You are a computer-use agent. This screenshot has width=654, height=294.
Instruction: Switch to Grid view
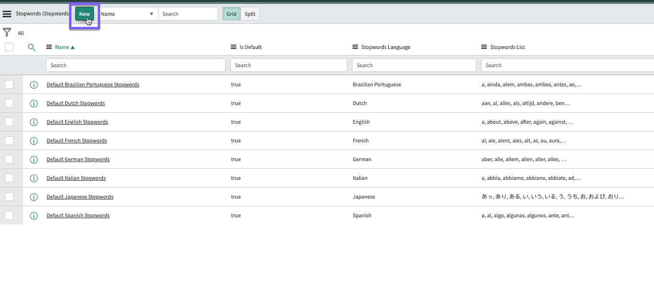click(x=231, y=14)
